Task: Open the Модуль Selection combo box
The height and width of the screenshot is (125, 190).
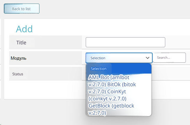Action: pos(115,58)
